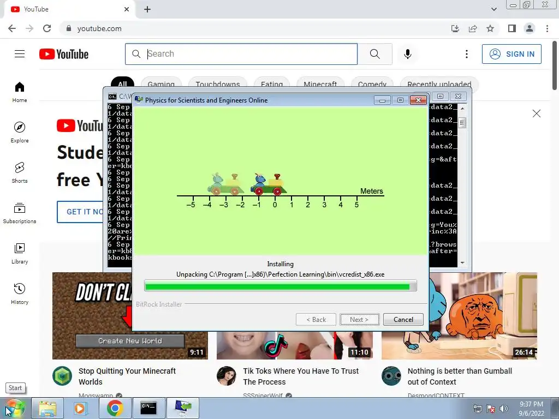Open File Explorer from taskbar
Viewport: 559px width, 419px height.
tap(47, 408)
